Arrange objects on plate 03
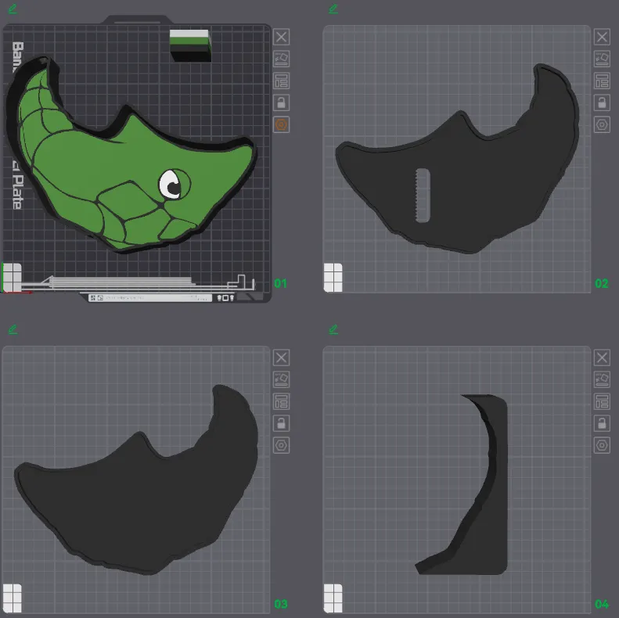619x618 pixels. click(281, 401)
